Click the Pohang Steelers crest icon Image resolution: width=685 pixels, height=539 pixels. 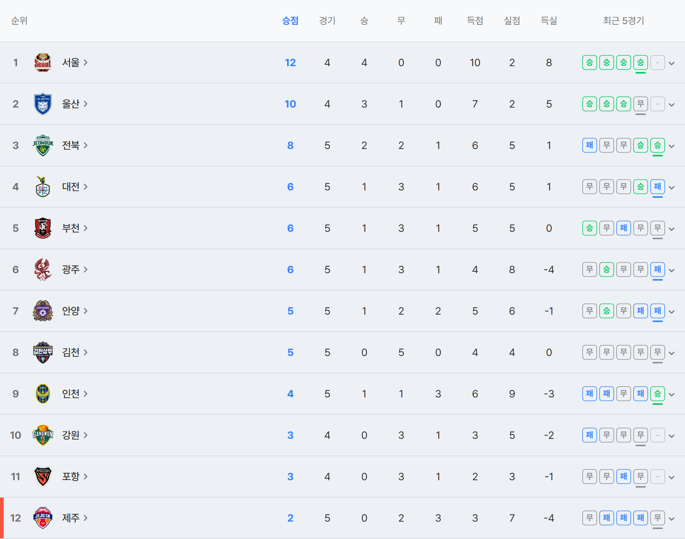[43, 477]
